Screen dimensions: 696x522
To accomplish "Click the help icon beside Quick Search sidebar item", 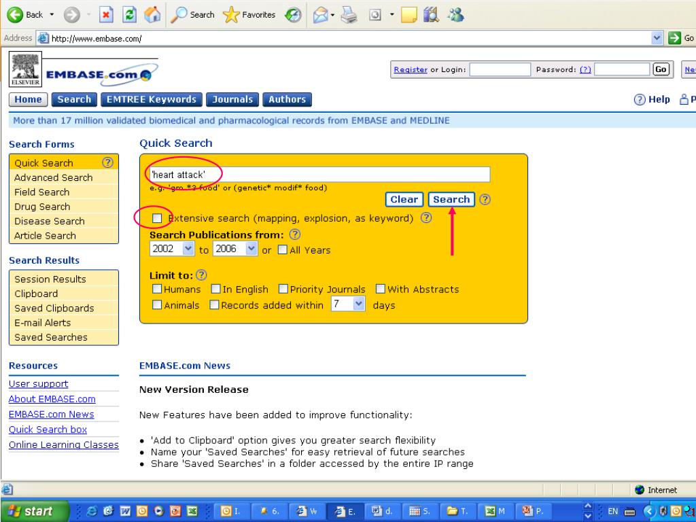I will [107, 162].
